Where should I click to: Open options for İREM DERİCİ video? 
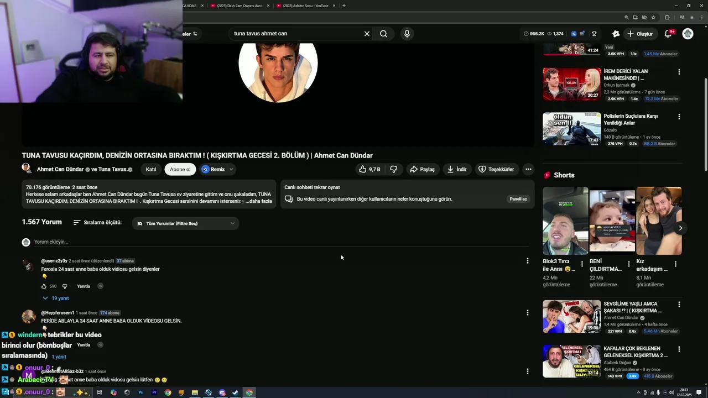click(x=679, y=72)
